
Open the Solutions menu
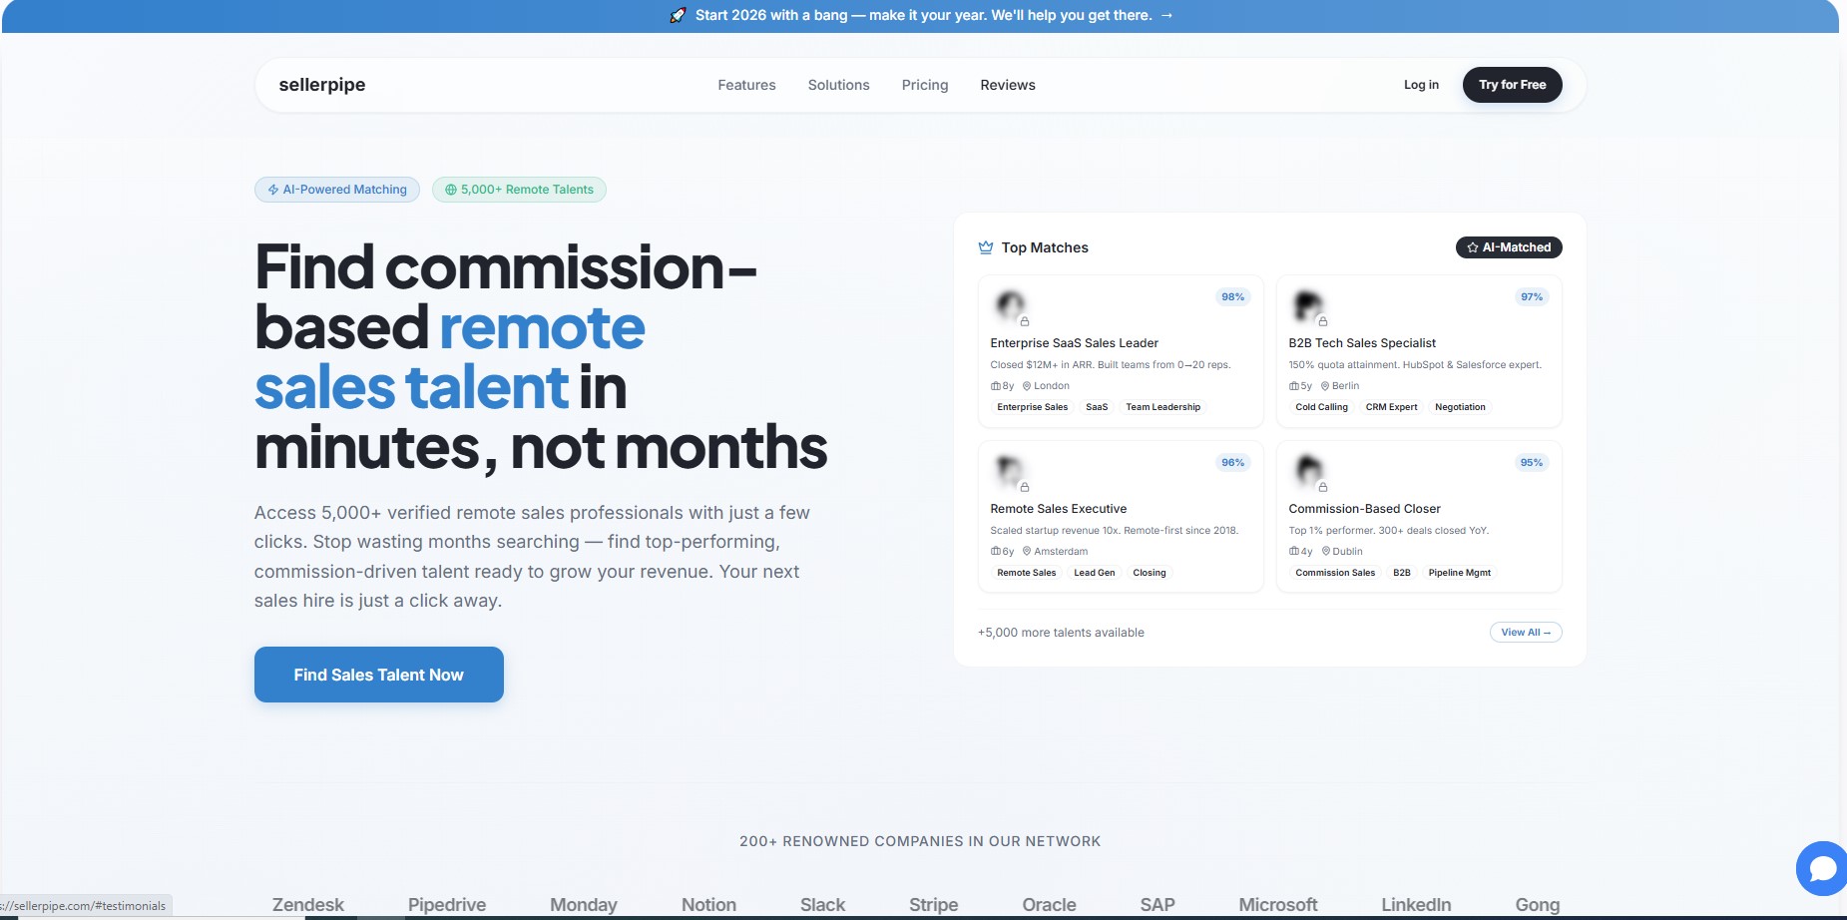[838, 85]
